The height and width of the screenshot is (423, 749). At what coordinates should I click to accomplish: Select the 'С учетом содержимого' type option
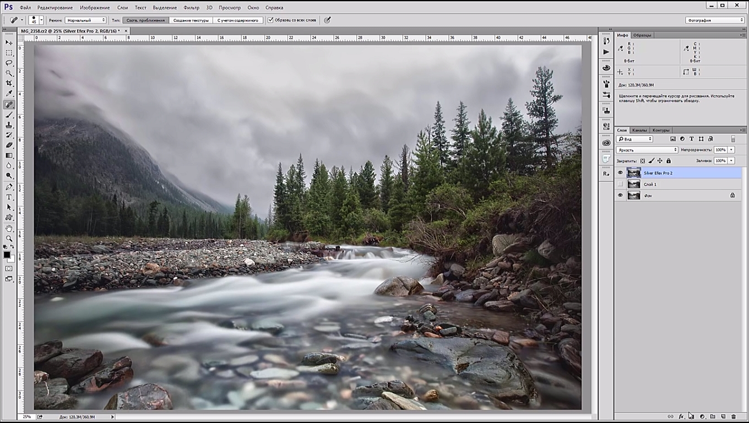[x=238, y=20]
